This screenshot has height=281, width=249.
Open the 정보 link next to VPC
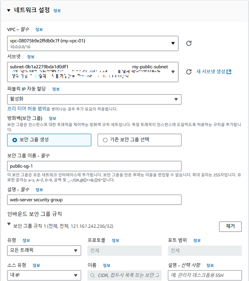[x=39, y=29]
